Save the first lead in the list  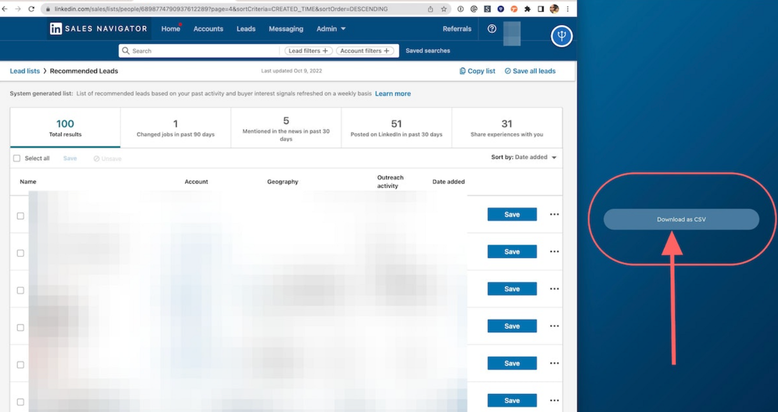512,214
